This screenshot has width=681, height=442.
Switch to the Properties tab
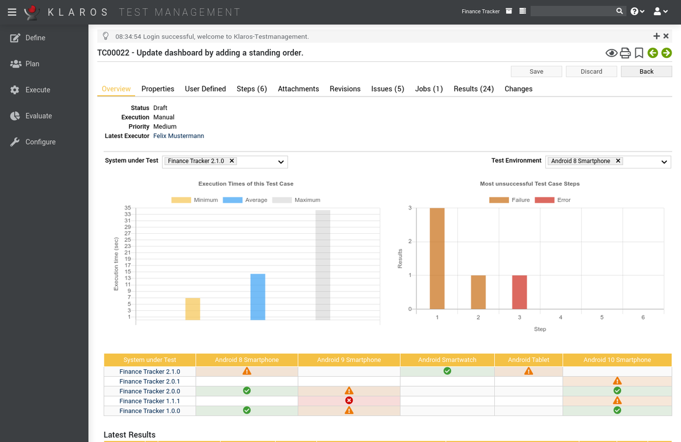point(158,89)
